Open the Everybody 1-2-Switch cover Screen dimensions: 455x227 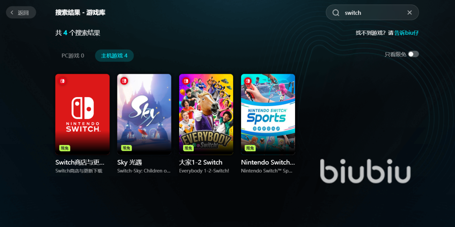(206, 114)
